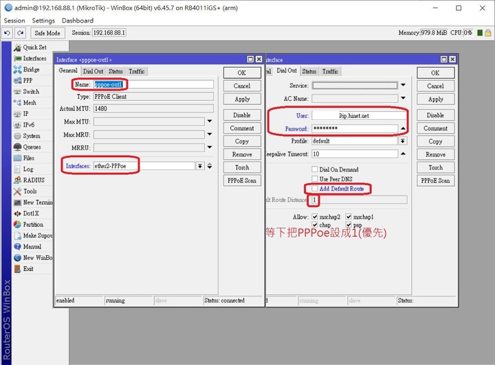Open the Mesh icon in the sidebar
The width and height of the screenshot is (495, 365).
17,103
